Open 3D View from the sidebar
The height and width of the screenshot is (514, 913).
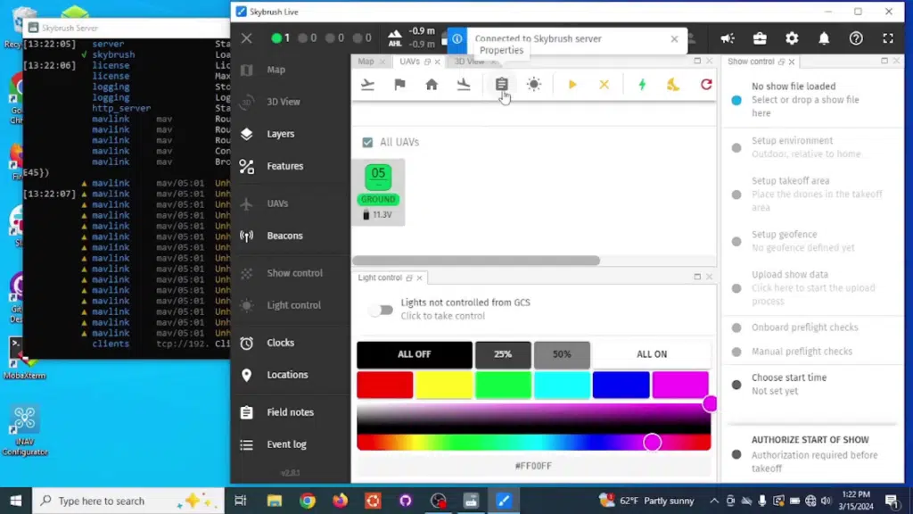pyautogui.click(x=291, y=102)
